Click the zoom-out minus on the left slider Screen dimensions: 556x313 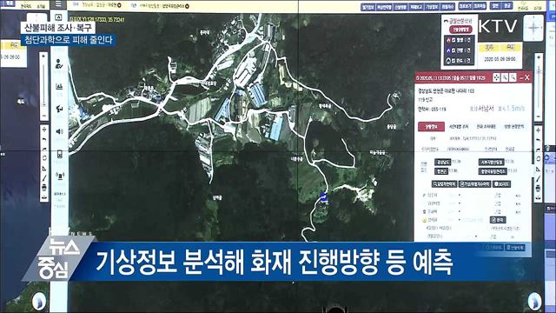[43, 116]
